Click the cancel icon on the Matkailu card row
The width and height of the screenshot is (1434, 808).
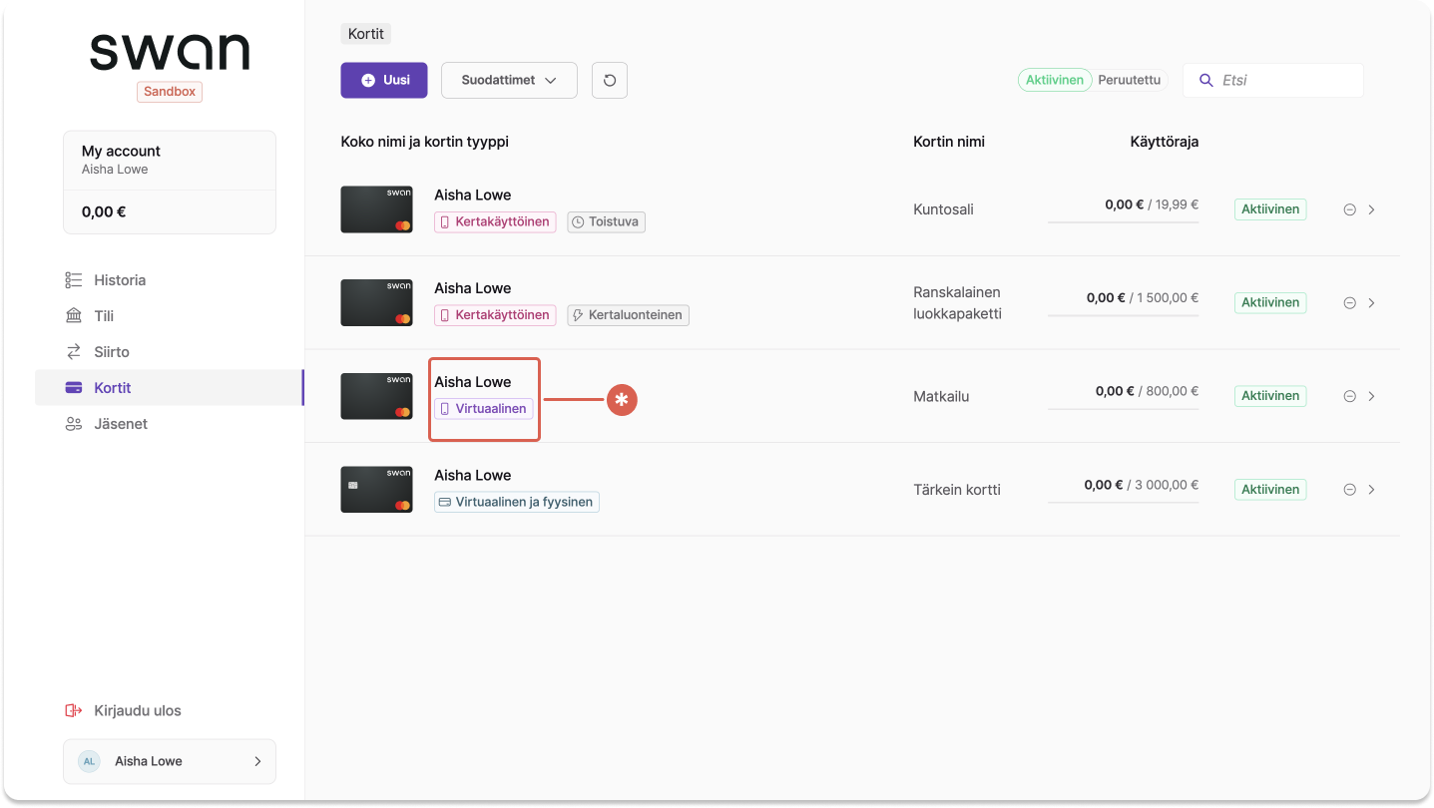pyautogui.click(x=1349, y=396)
